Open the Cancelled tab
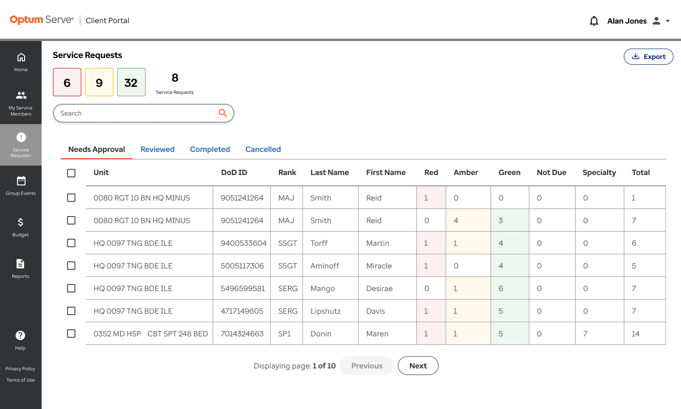The width and height of the screenshot is (681, 409). 263,150
